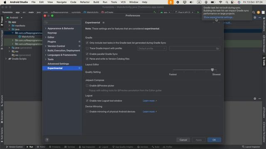This screenshot has width=266, height=149.
Task: Click the Search Everywhere magnifier icon
Action: tap(254, 12)
